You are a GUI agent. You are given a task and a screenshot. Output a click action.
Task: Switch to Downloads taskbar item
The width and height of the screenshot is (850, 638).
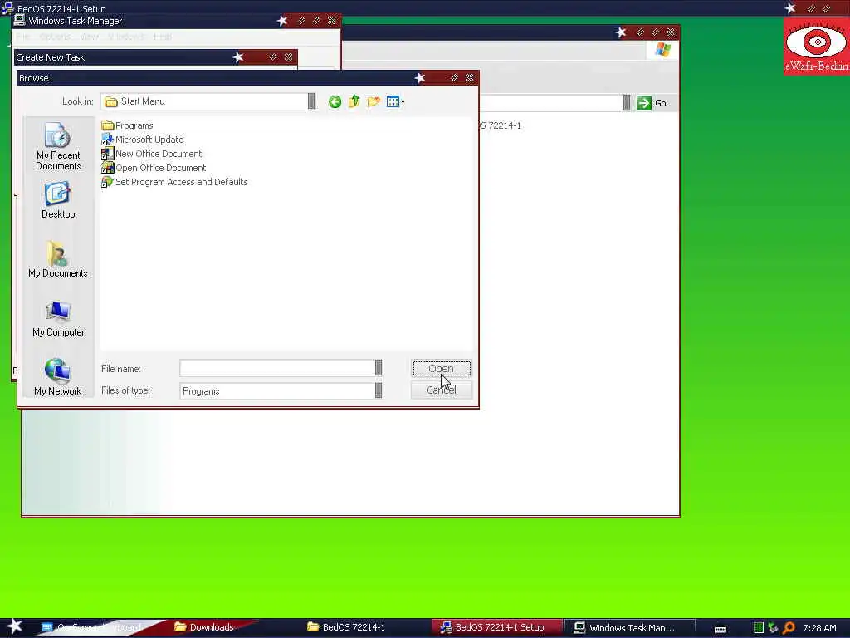pyautogui.click(x=212, y=627)
